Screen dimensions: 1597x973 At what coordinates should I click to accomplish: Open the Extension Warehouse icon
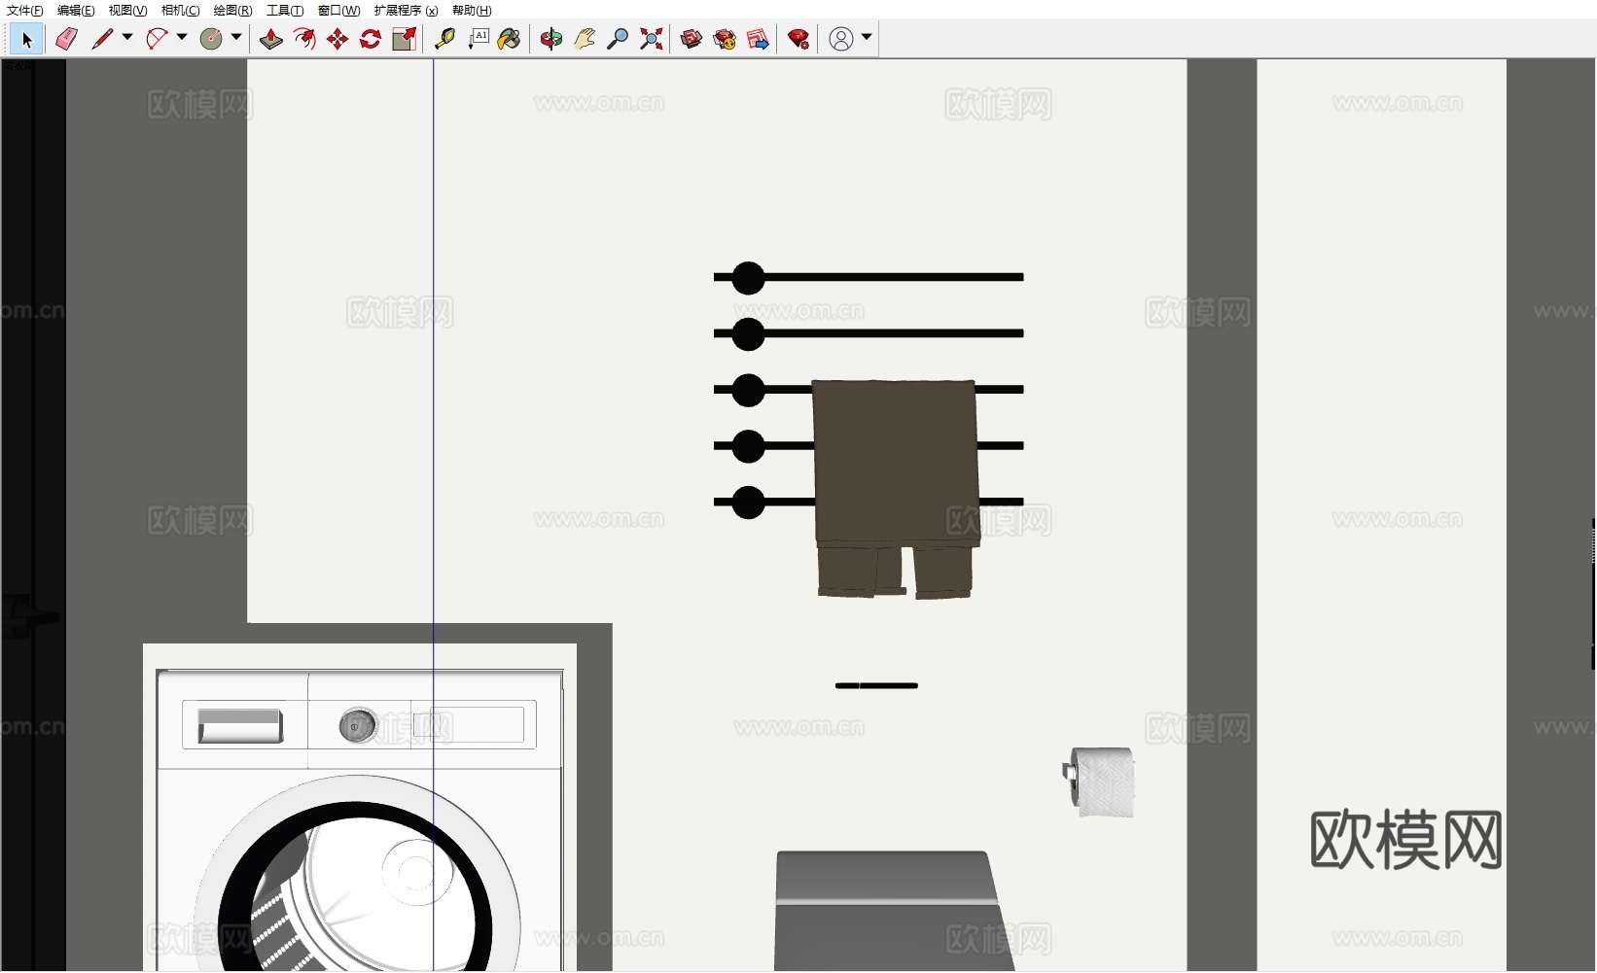pyautogui.click(x=725, y=39)
